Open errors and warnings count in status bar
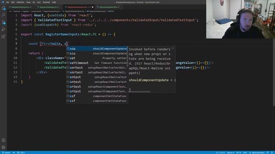 [x=21, y=153]
